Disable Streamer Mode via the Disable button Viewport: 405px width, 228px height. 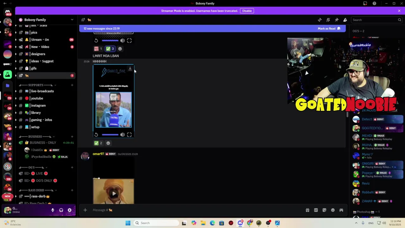click(247, 11)
